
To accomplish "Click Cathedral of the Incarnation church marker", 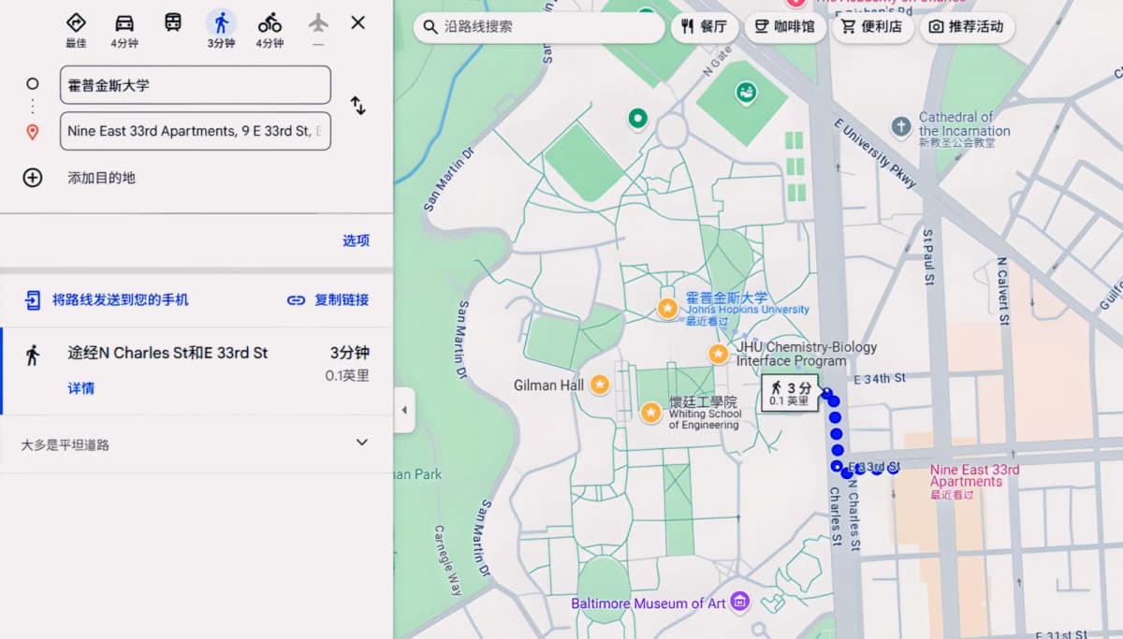I will click(x=901, y=126).
